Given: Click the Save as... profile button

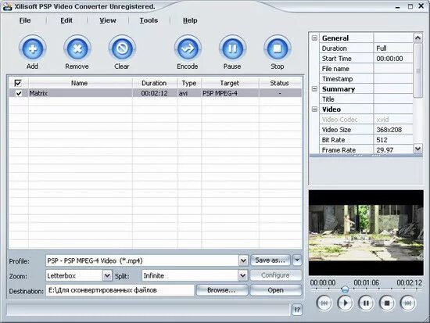Looking at the screenshot, I should click(271, 260).
